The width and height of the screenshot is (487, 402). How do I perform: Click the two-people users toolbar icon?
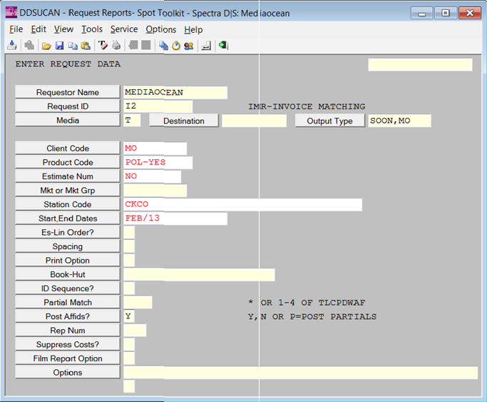188,46
